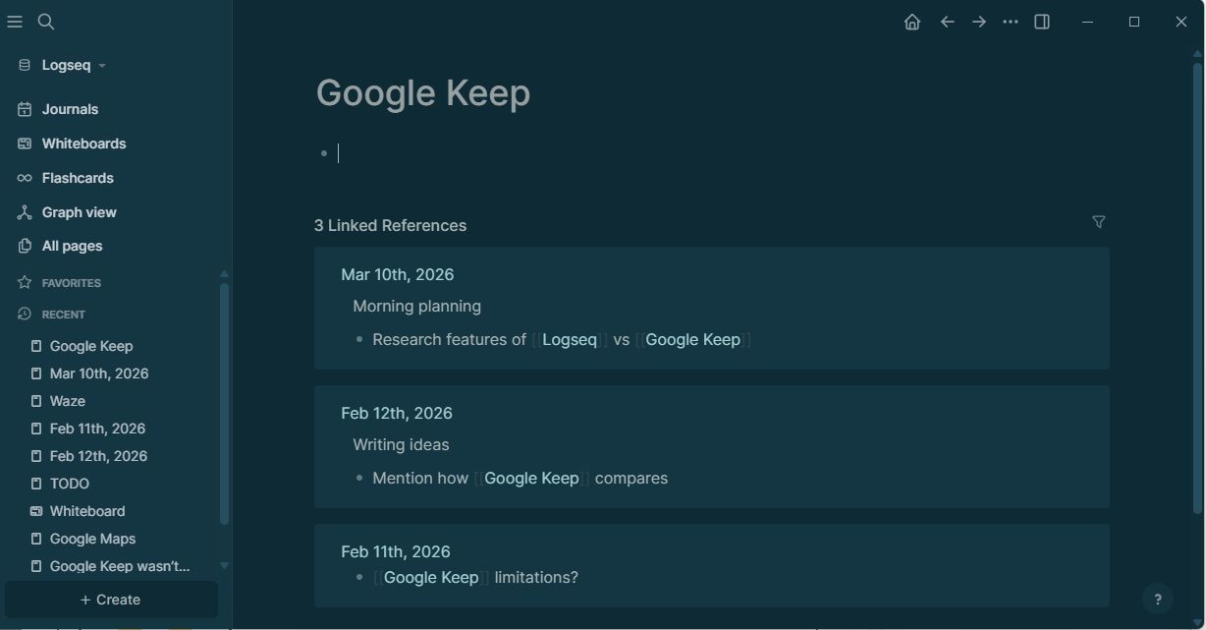Collapse the RECENT section header
Viewport: 1206px width, 630px height.
coord(64,315)
